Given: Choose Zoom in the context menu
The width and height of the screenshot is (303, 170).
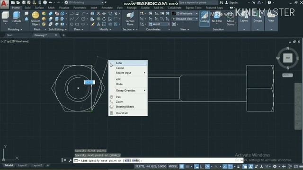Looking at the screenshot, I should [128, 102].
